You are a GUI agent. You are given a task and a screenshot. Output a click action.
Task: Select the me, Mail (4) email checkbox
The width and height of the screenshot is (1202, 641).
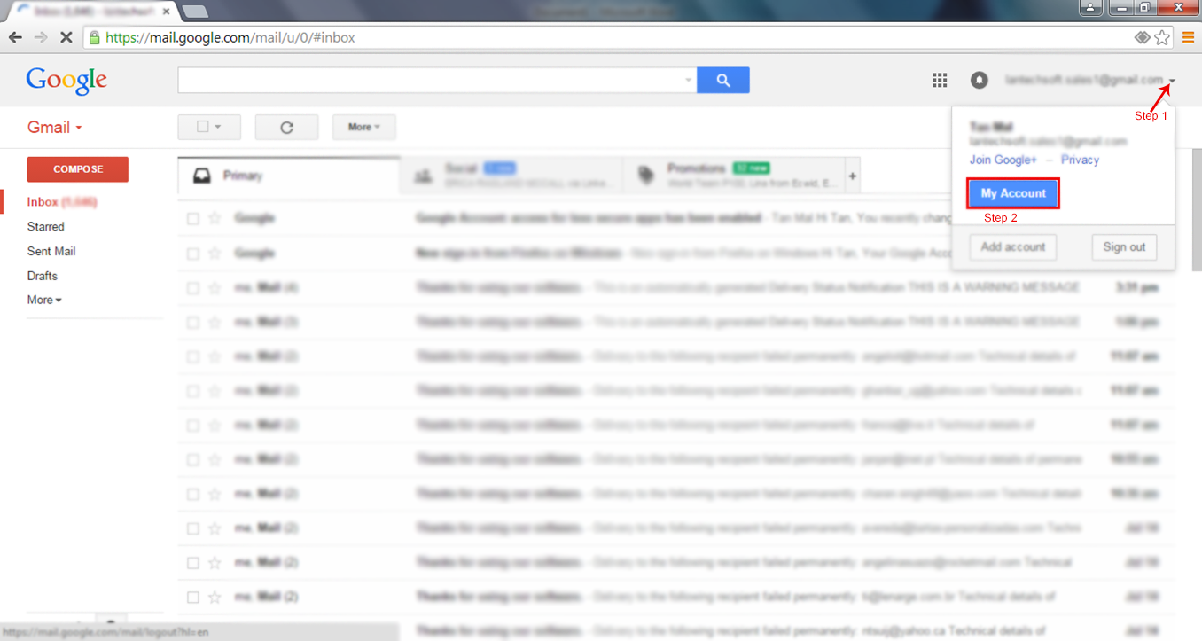[x=193, y=288]
